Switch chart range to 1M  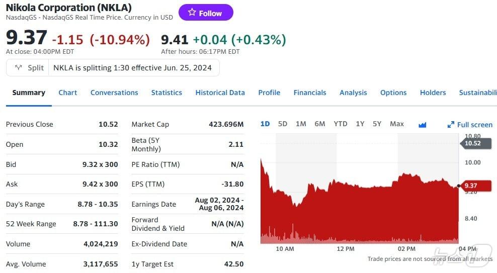click(x=301, y=124)
